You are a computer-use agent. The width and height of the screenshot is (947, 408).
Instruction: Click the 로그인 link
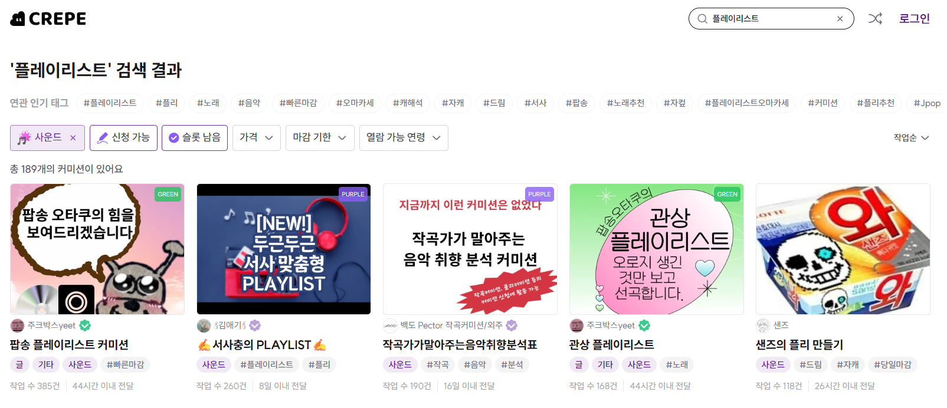914,19
